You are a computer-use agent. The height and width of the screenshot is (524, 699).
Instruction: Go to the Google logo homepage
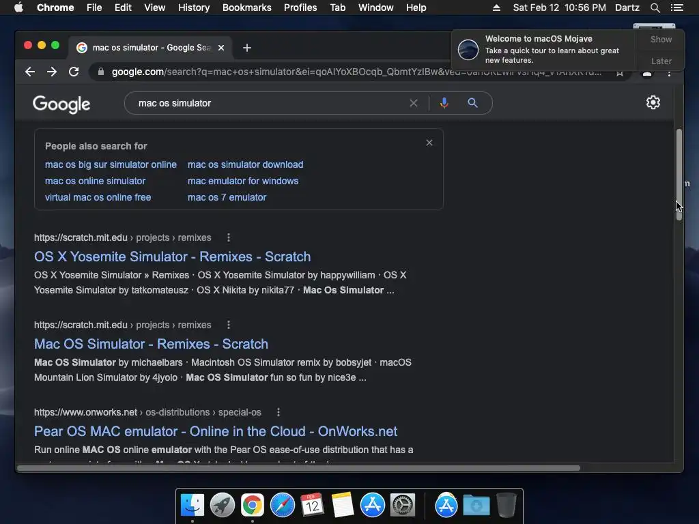click(x=61, y=104)
